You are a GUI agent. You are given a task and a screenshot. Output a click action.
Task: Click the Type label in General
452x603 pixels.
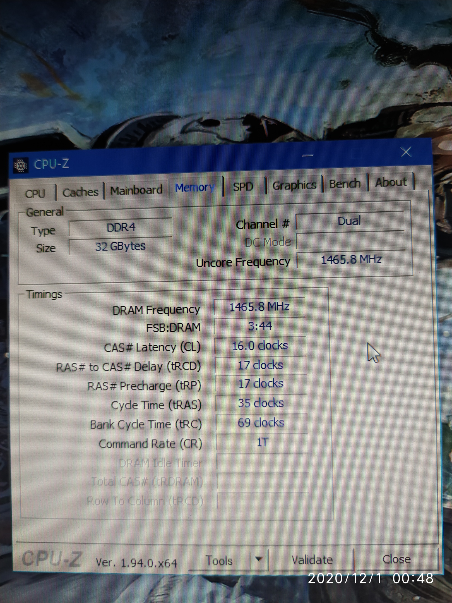point(43,231)
